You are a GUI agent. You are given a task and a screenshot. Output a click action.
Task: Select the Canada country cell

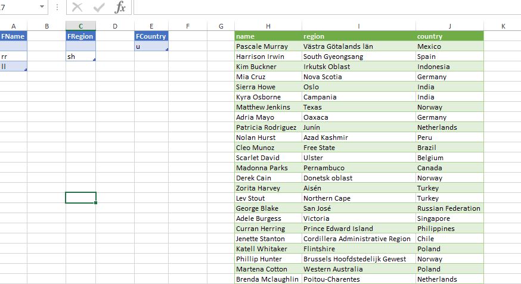tap(449, 168)
